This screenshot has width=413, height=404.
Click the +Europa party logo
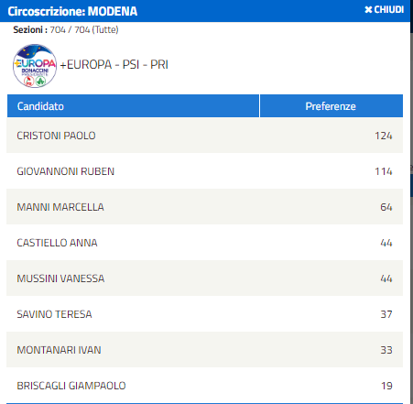pyautogui.click(x=35, y=66)
